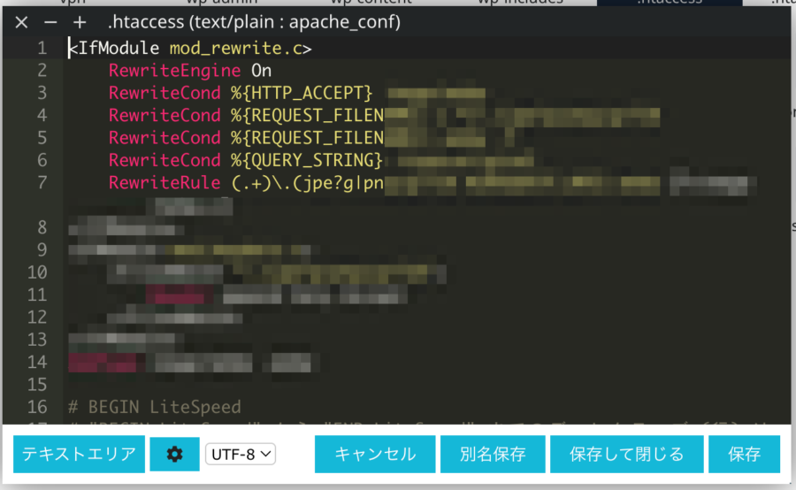This screenshot has width=796, height=490.
Task: Click the 別名保存 button
Action: 493,454
